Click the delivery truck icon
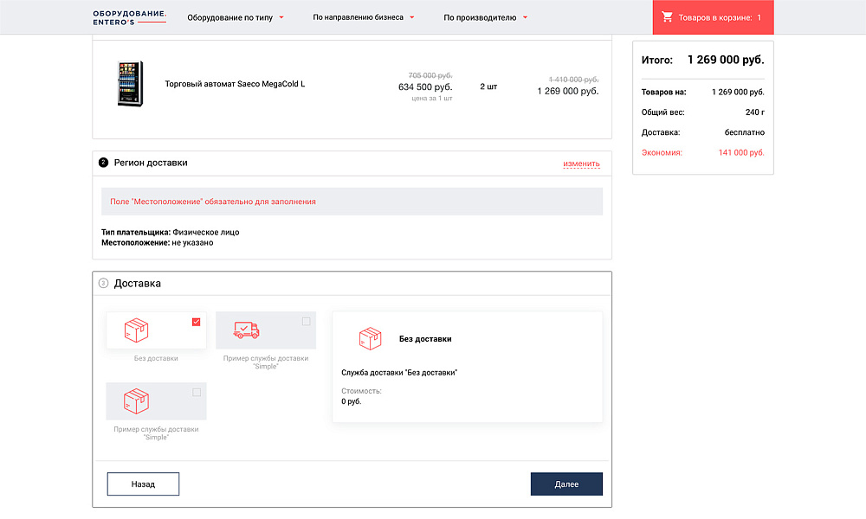This screenshot has height=519, width=866. point(247,330)
